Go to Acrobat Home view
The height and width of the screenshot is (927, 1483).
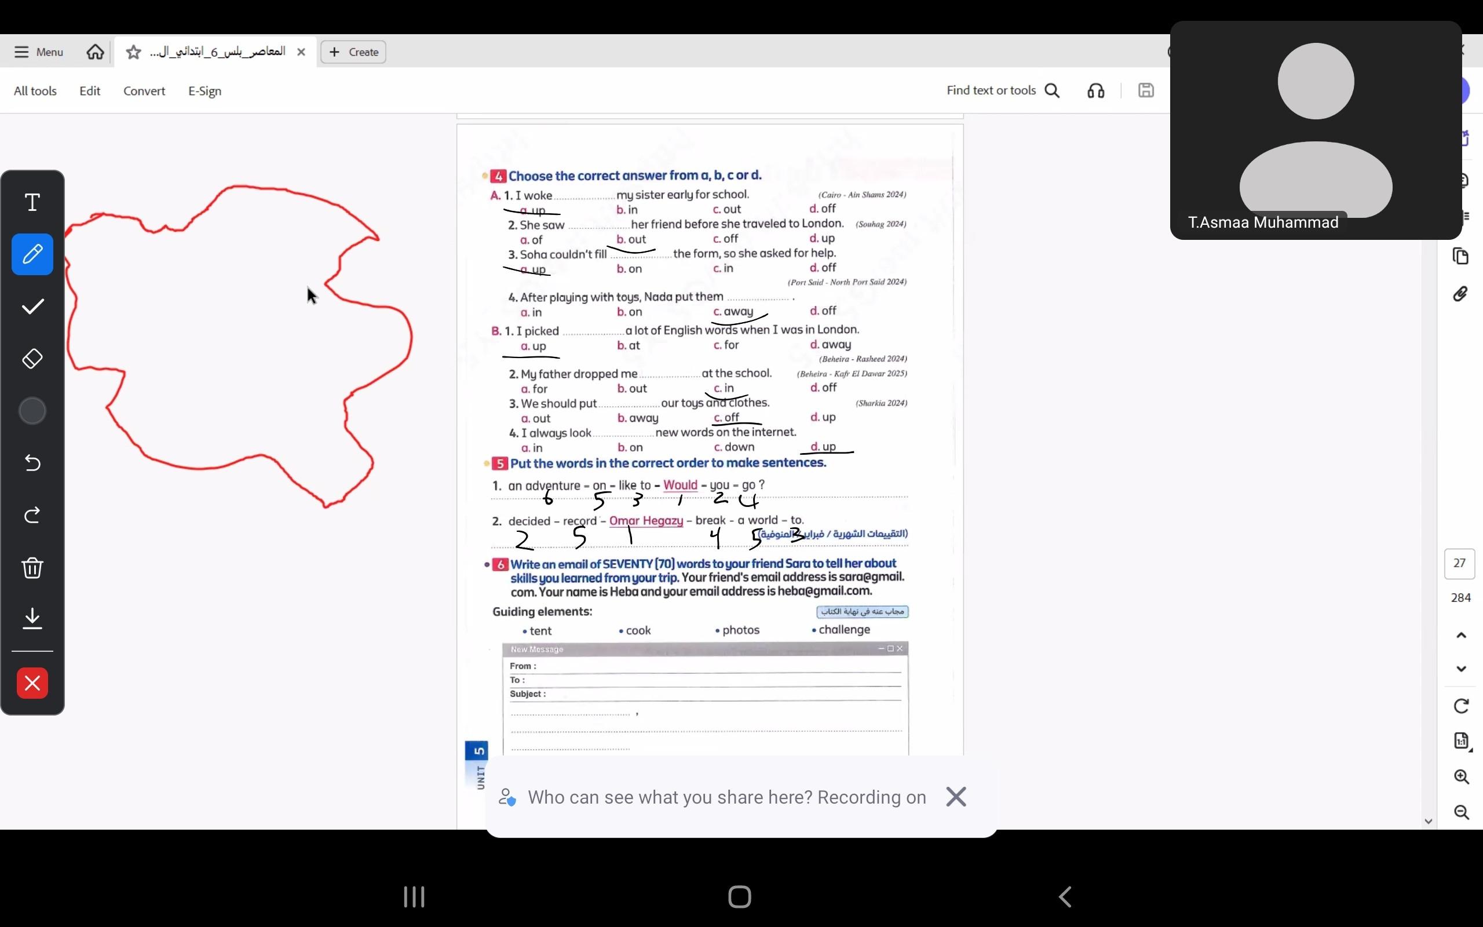click(x=95, y=52)
